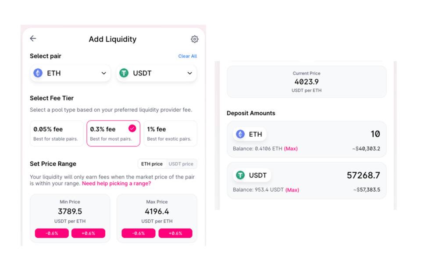Increase Max Price by 0.6%
Screen dimensions: 421x264
pos(175,233)
